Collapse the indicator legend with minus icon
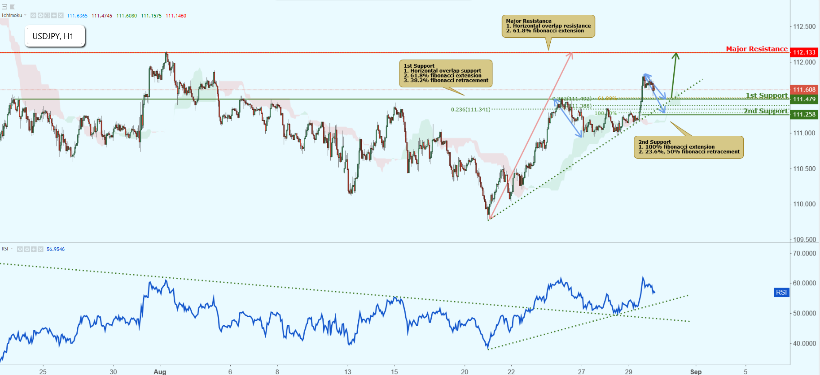 4,7
